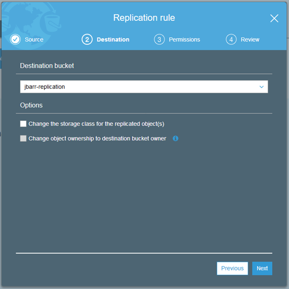Click the 'Change the storage class' label text
Viewport: 289px width, 289px height.
[x=96, y=124]
